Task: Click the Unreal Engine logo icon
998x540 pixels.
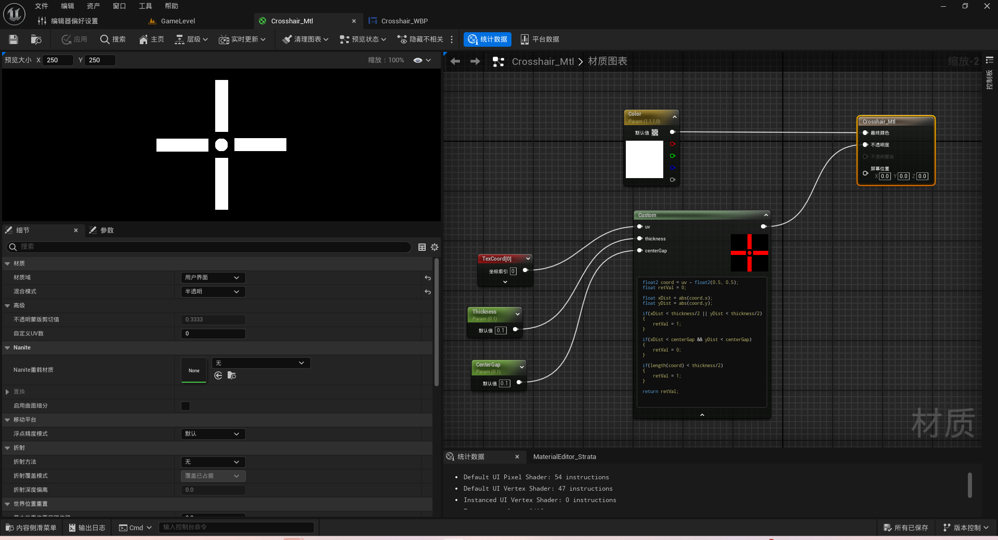Action: point(14,14)
